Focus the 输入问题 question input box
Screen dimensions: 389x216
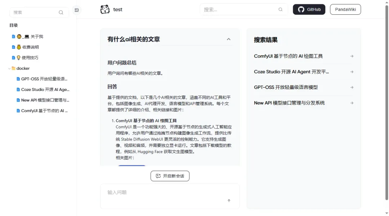170,196
